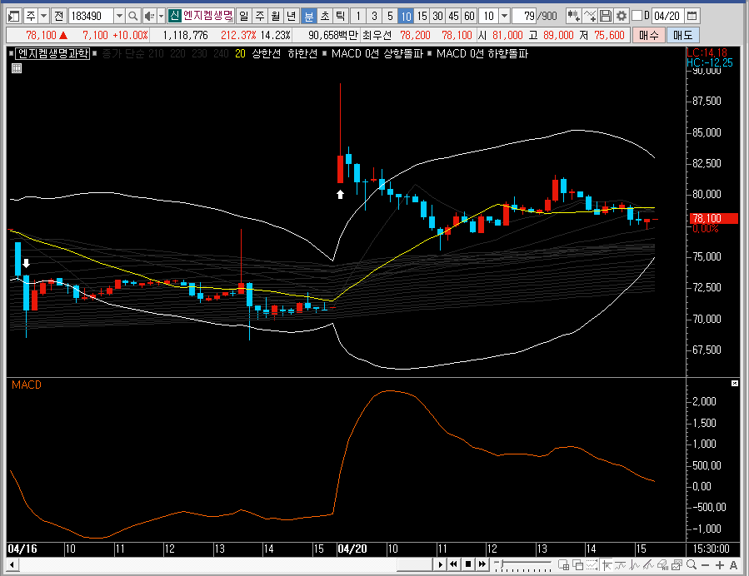Click the 매수 buy button

[x=649, y=35]
